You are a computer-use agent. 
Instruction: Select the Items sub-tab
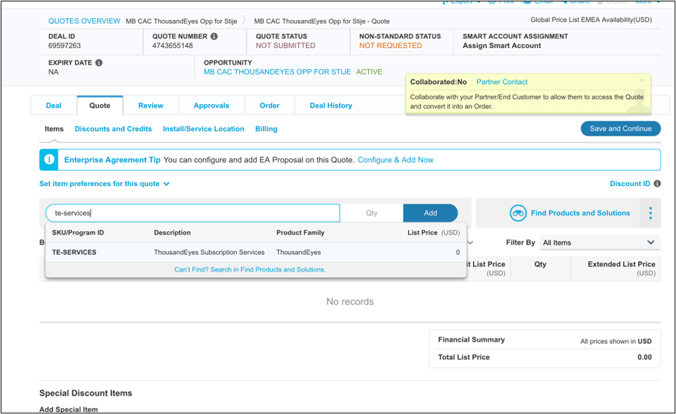(x=54, y=129)
